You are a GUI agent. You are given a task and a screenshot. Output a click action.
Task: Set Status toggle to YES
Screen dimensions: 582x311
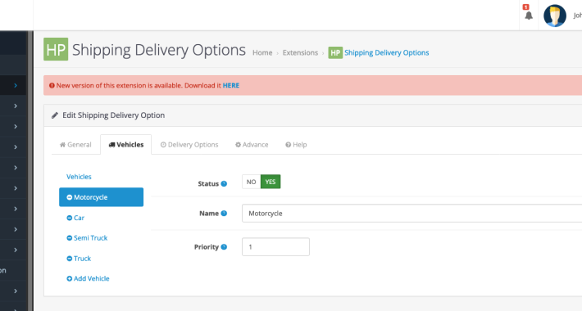(271, 182)
